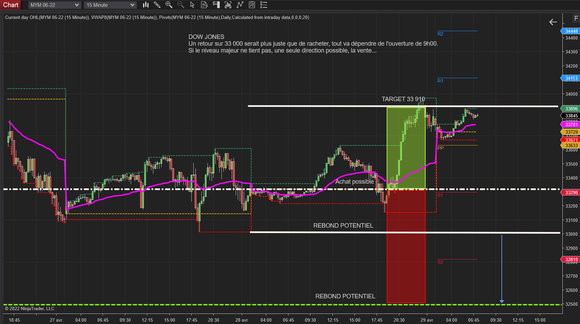Open the properties list icon
Viewport: 580px width, 324px height.
point(263,5)
